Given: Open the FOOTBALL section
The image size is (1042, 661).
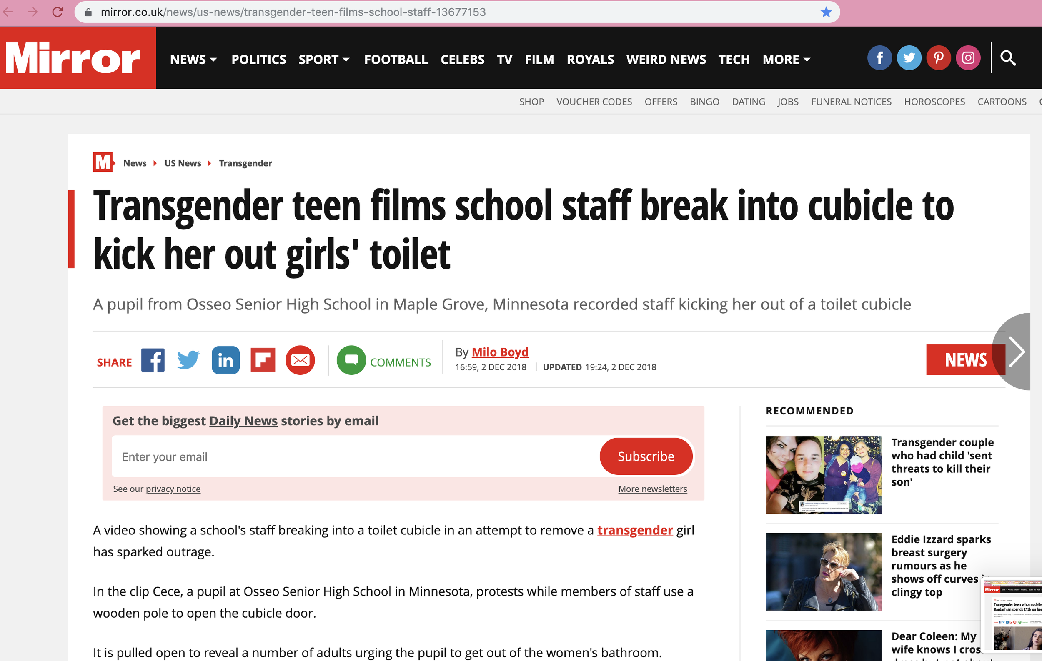Looking at the screenshot, I should 396,59.
